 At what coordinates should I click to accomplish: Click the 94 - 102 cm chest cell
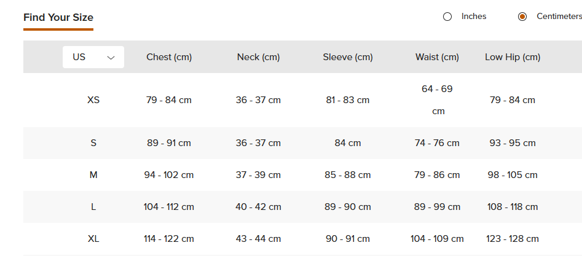coord(169,175)
